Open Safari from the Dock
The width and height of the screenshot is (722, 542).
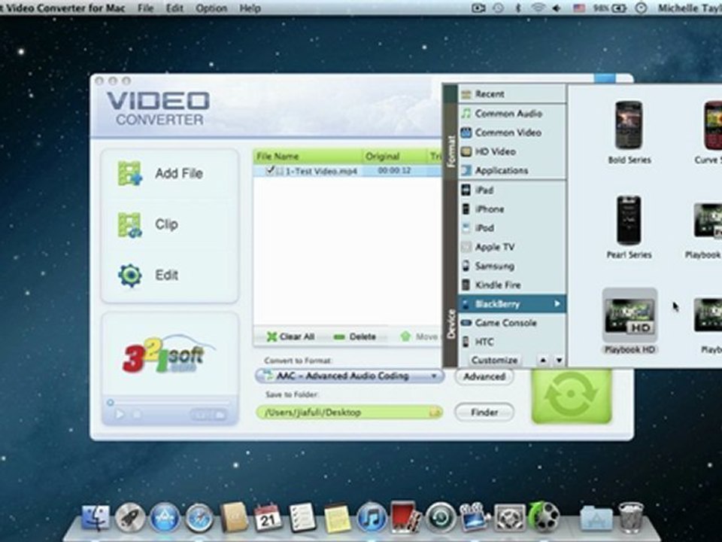point(199,518)
